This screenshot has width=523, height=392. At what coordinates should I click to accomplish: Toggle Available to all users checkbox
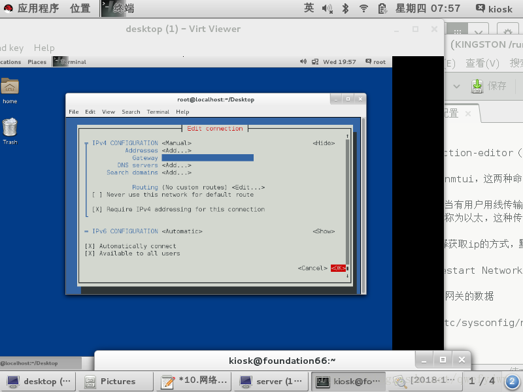90,253
